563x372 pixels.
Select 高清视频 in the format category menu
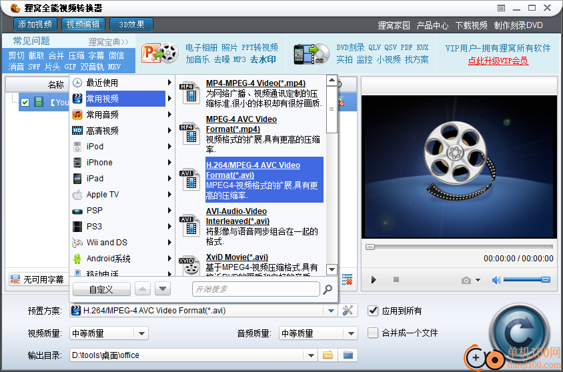[x=103, y=131]
